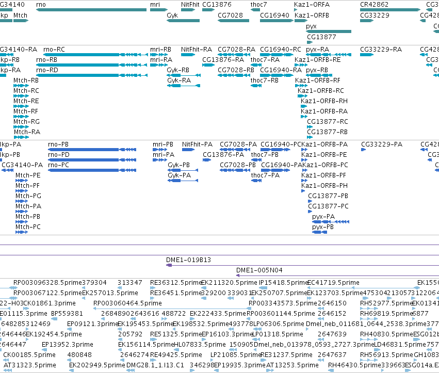Click EST RE36312.5prime
Image resolution: width=439 pixels, height=373 pixels.
[175, 283]
